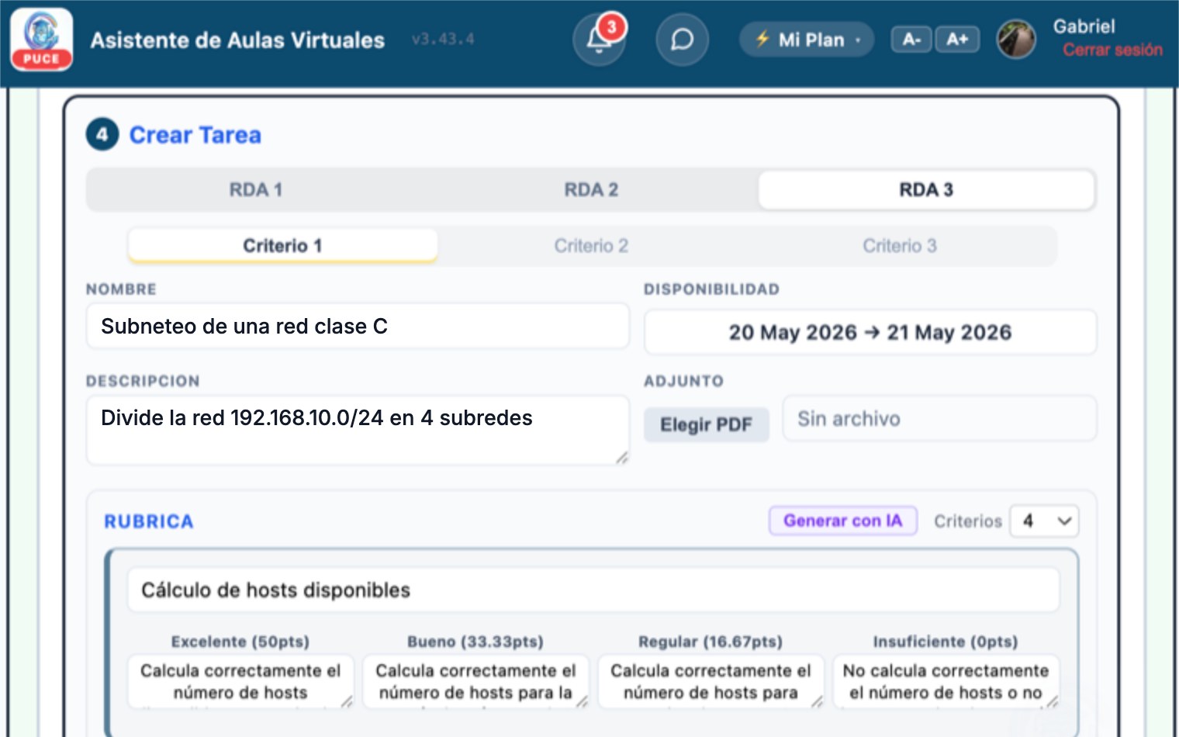Click the red notification badge showing 3
The image size is (1179, 737).
point(612,27)
